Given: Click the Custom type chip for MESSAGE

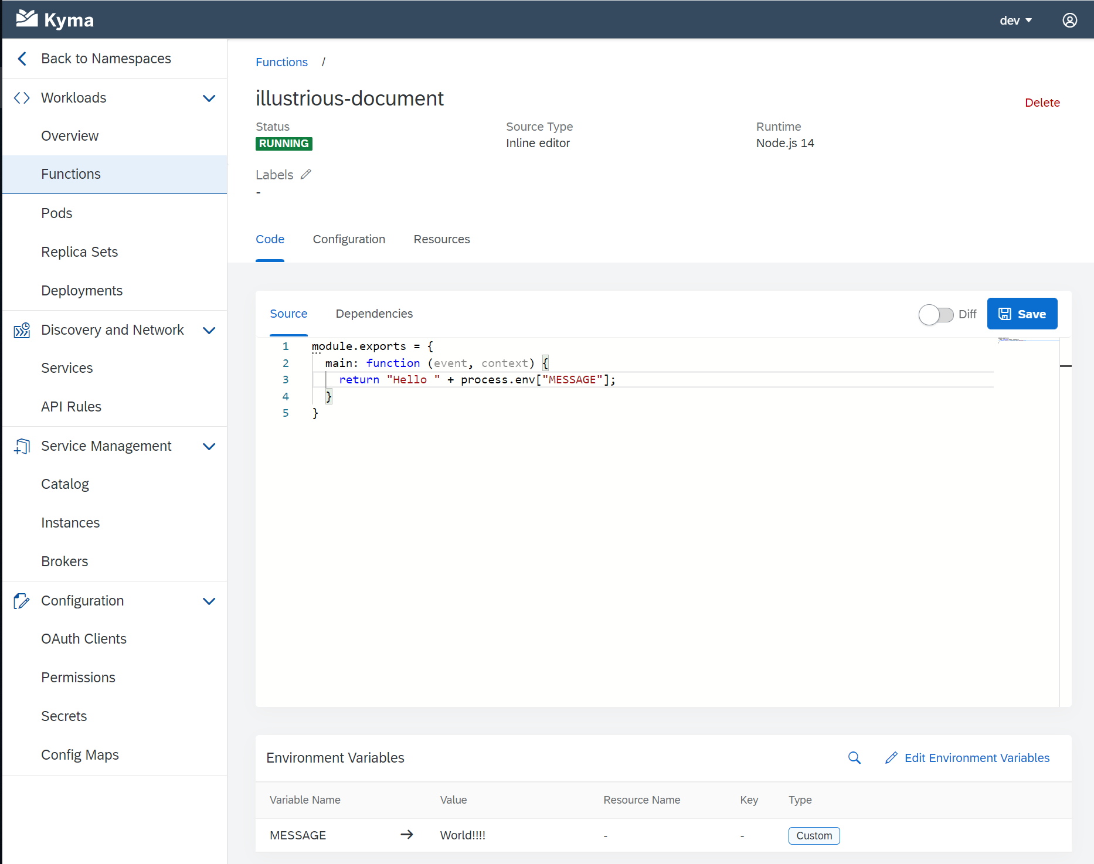Looking at the screenshot, I should tap(814, 835).
